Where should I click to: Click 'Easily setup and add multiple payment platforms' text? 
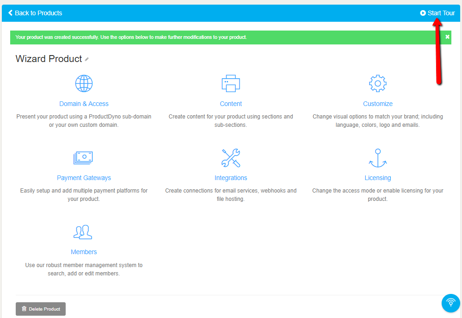(x=84, y=195)
